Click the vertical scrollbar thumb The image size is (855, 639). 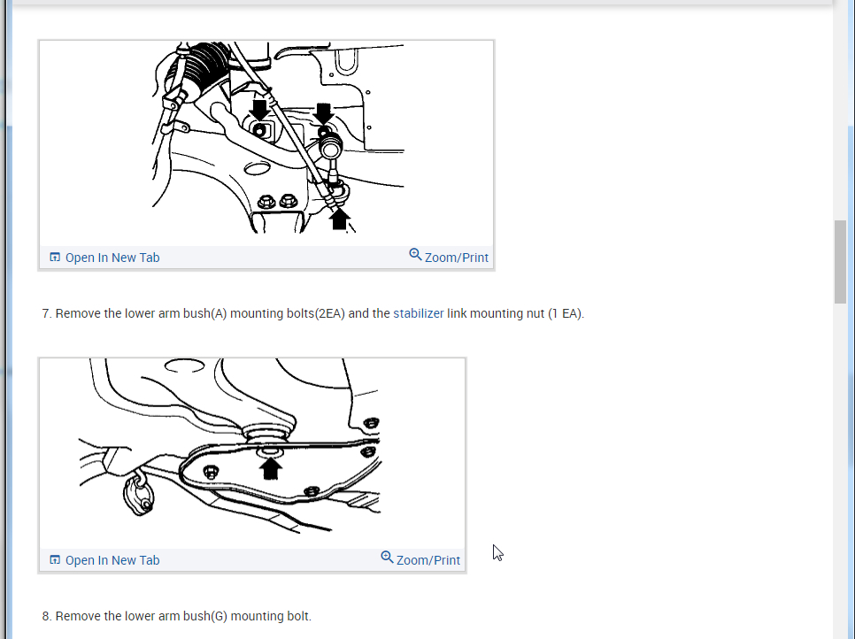click(x=840, y=262)
